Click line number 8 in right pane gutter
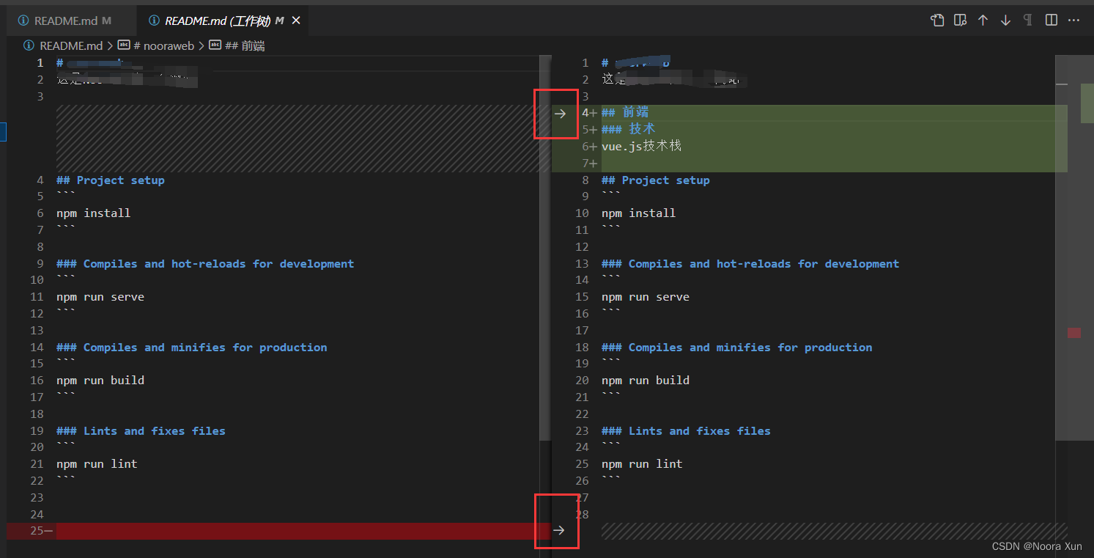 coord(585,180)
